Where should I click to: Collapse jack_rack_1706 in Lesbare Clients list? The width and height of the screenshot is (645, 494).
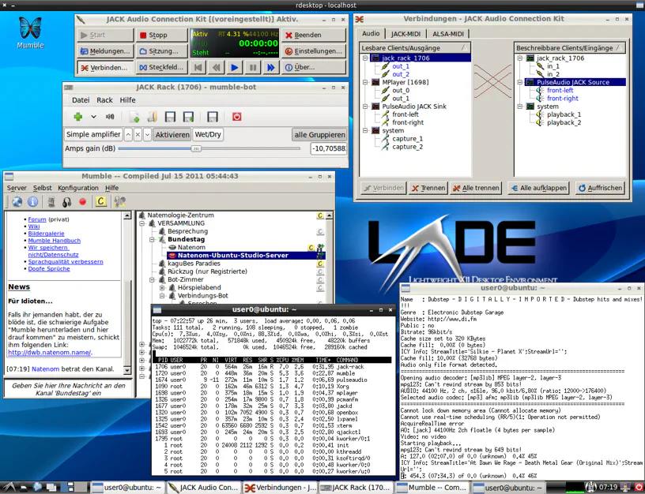[365, 58]
